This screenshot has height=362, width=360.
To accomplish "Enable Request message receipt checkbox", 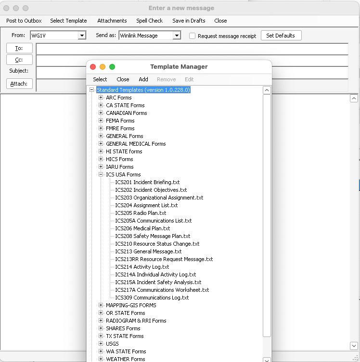I will pos(193,36).
